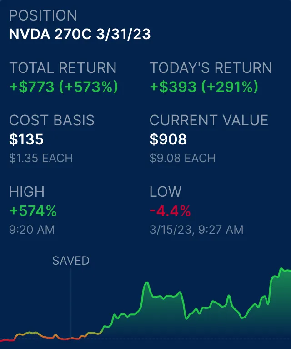Click the TOTAL RETURN label
The image size is (291, 349).
[63, 68]
